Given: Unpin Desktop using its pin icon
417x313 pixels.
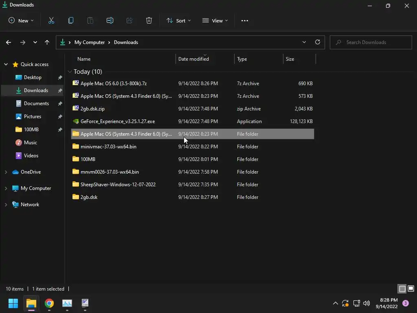Looking at the screenshot, I should click(x=60, y=77).
